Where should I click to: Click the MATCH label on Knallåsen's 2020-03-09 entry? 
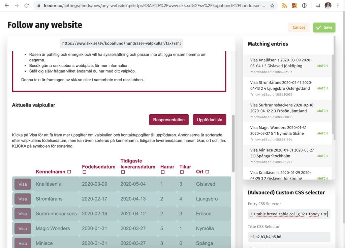[x=322, y=66]
